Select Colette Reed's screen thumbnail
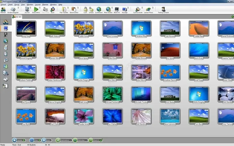The image size is (234, 146). click(x=199, y=28)
